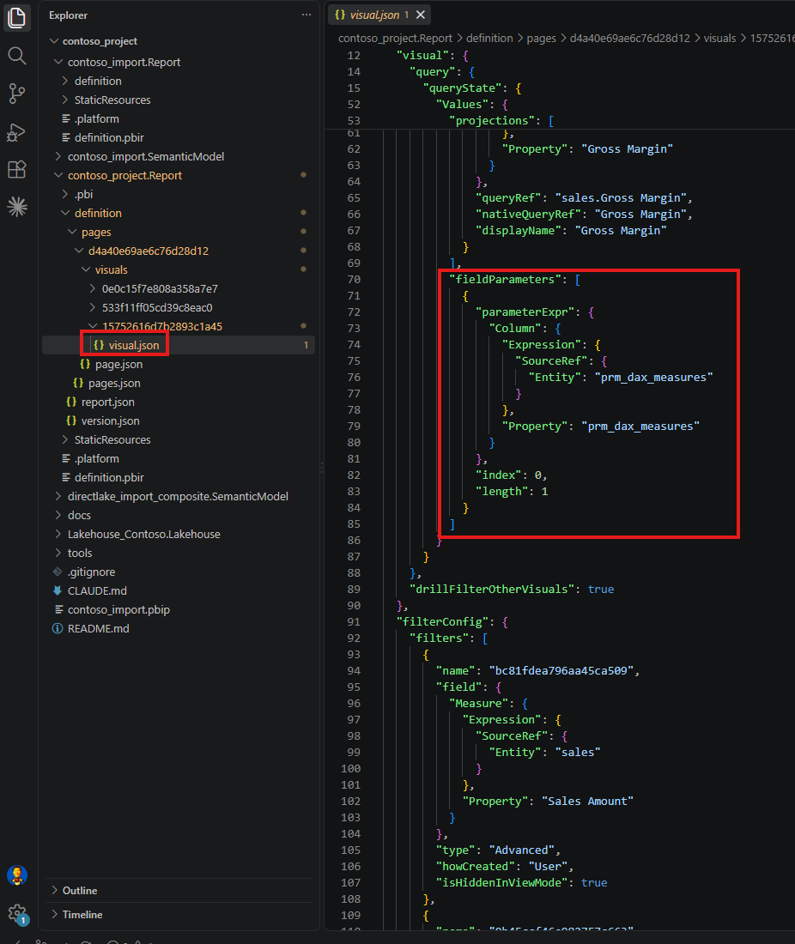
Task: Open .platform under contoso_import.Report
Action: pos(96,118)
